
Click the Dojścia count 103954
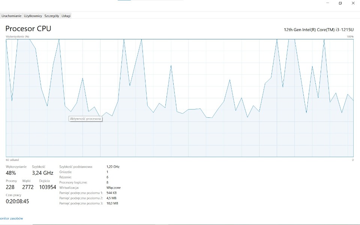[x=48, y=187]
